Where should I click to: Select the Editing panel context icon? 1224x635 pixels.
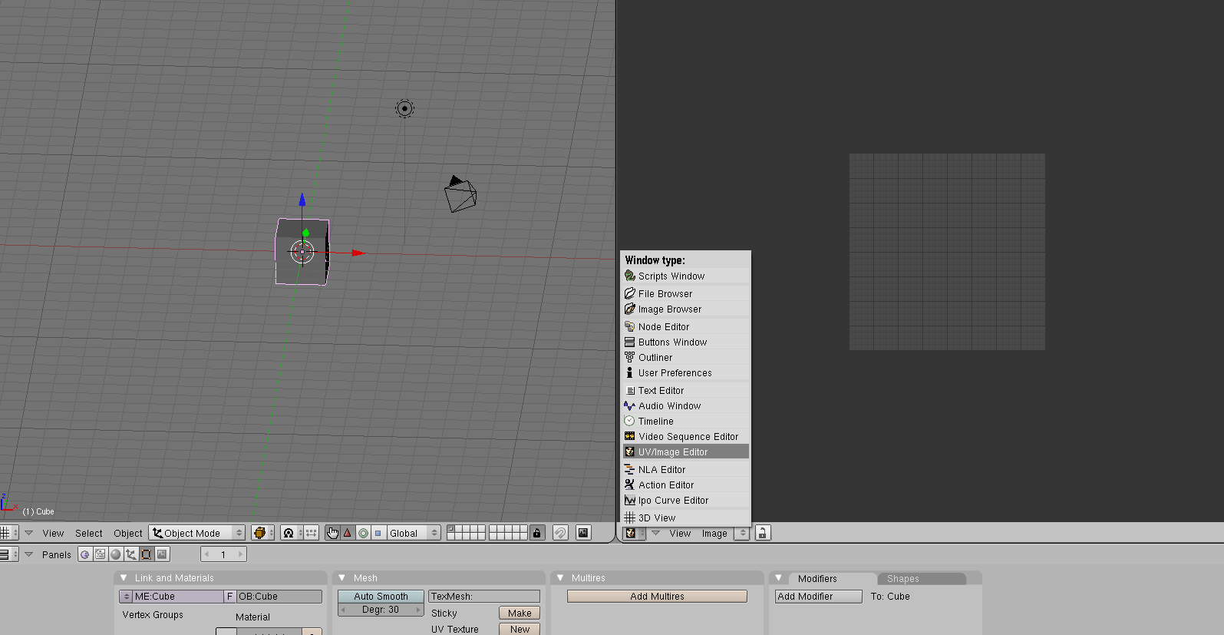(147, 554)
